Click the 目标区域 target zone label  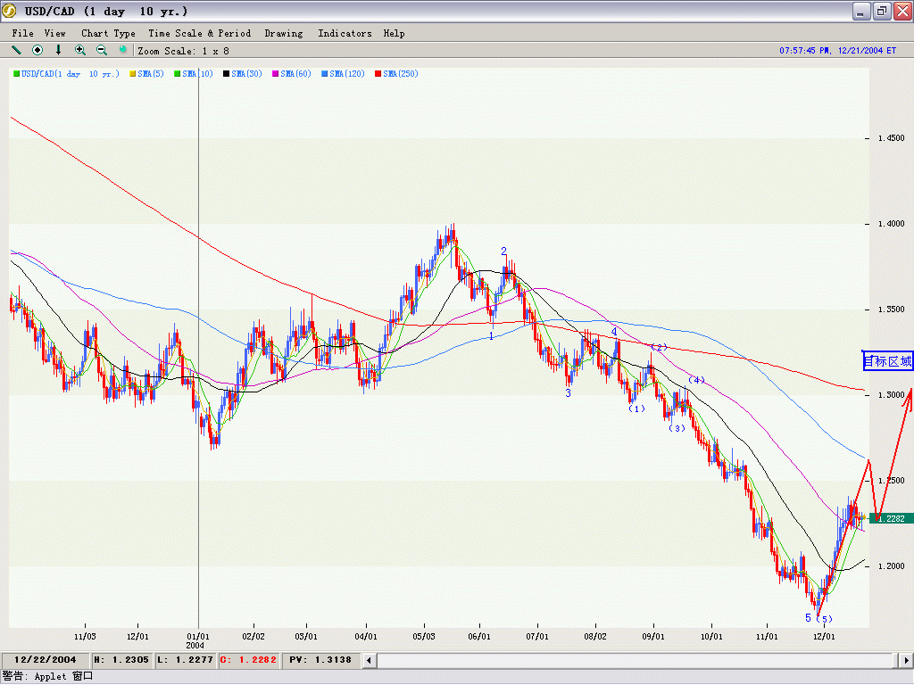point(887,361)
